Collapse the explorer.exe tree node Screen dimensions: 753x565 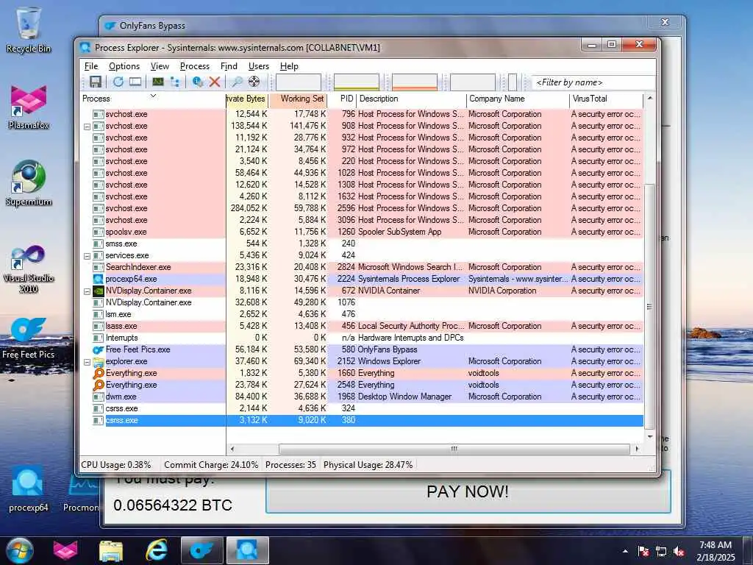coord(87,362)
